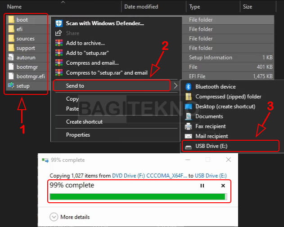Click the autorun file icon

click(11, 58)
